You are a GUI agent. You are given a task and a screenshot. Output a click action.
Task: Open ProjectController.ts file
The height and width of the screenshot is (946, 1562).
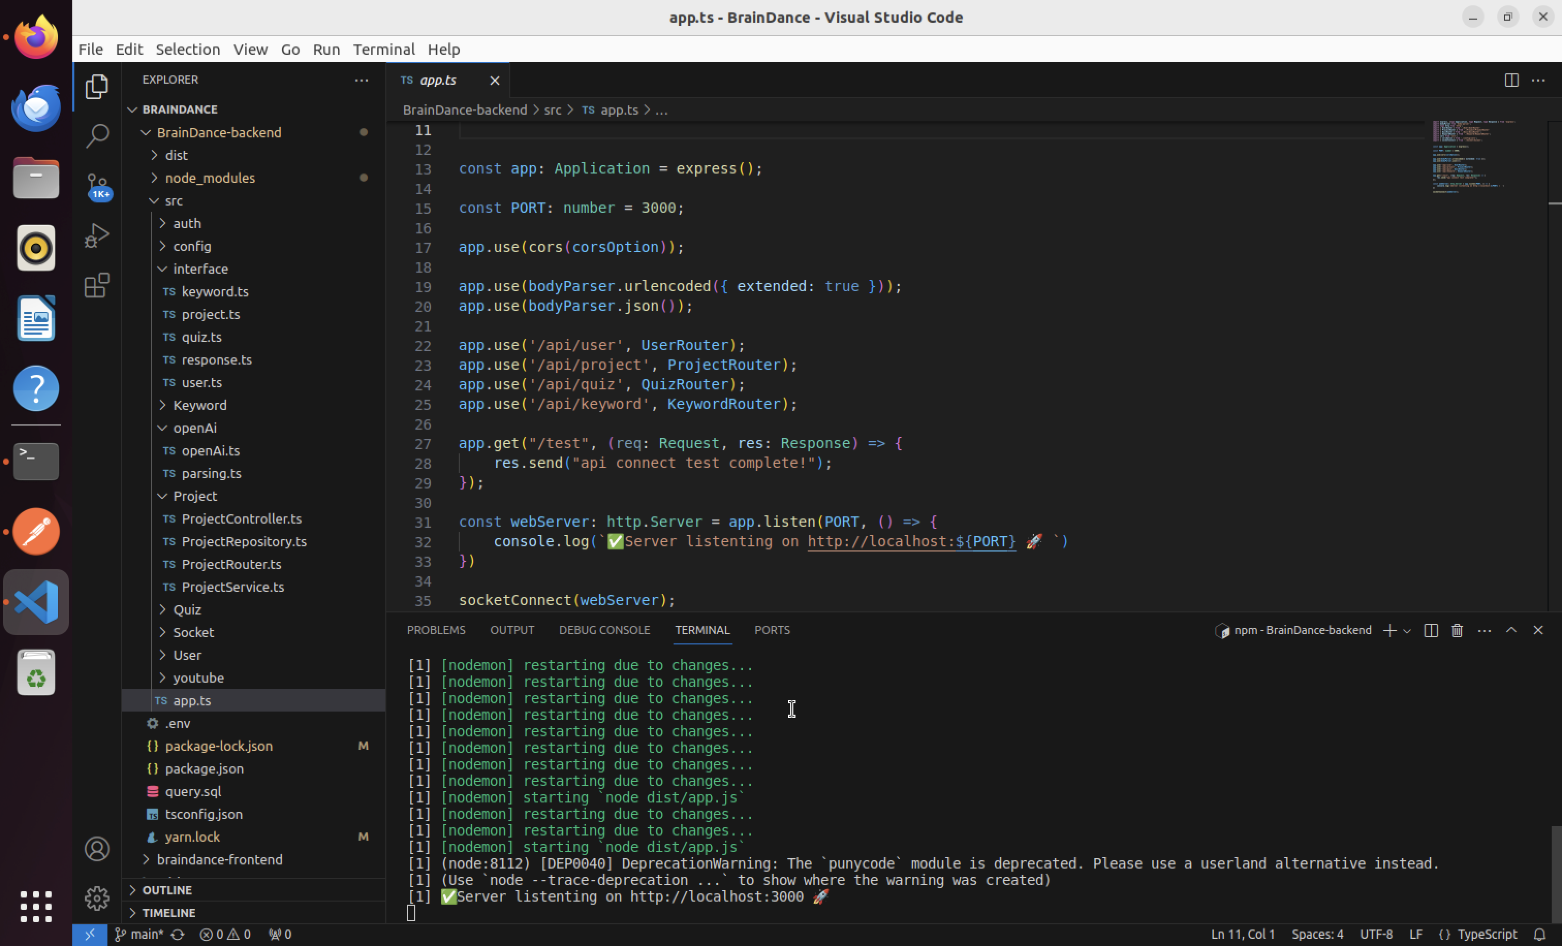click(x=254, y=519)
